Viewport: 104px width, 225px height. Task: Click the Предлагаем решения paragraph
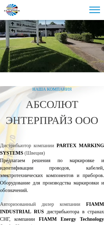point(52,168)
